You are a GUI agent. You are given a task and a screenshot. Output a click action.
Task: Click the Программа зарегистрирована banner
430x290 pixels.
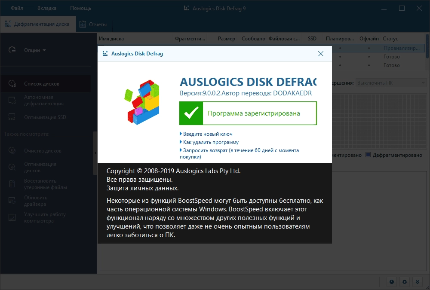click(248, 113)
